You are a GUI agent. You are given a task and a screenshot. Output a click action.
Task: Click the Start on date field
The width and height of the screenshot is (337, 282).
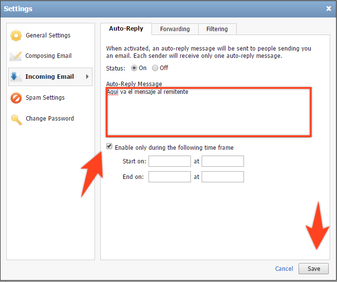169,161
